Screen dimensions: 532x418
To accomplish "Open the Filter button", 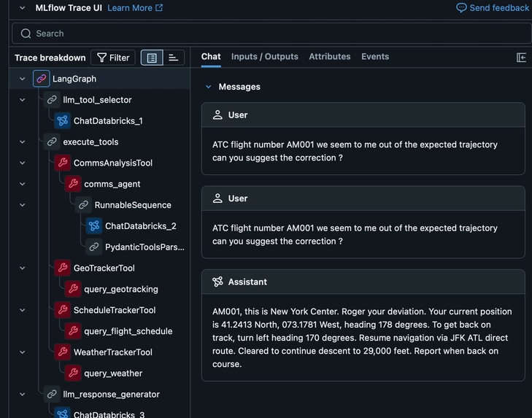I will pyautogui.click(x=113, y=58).
